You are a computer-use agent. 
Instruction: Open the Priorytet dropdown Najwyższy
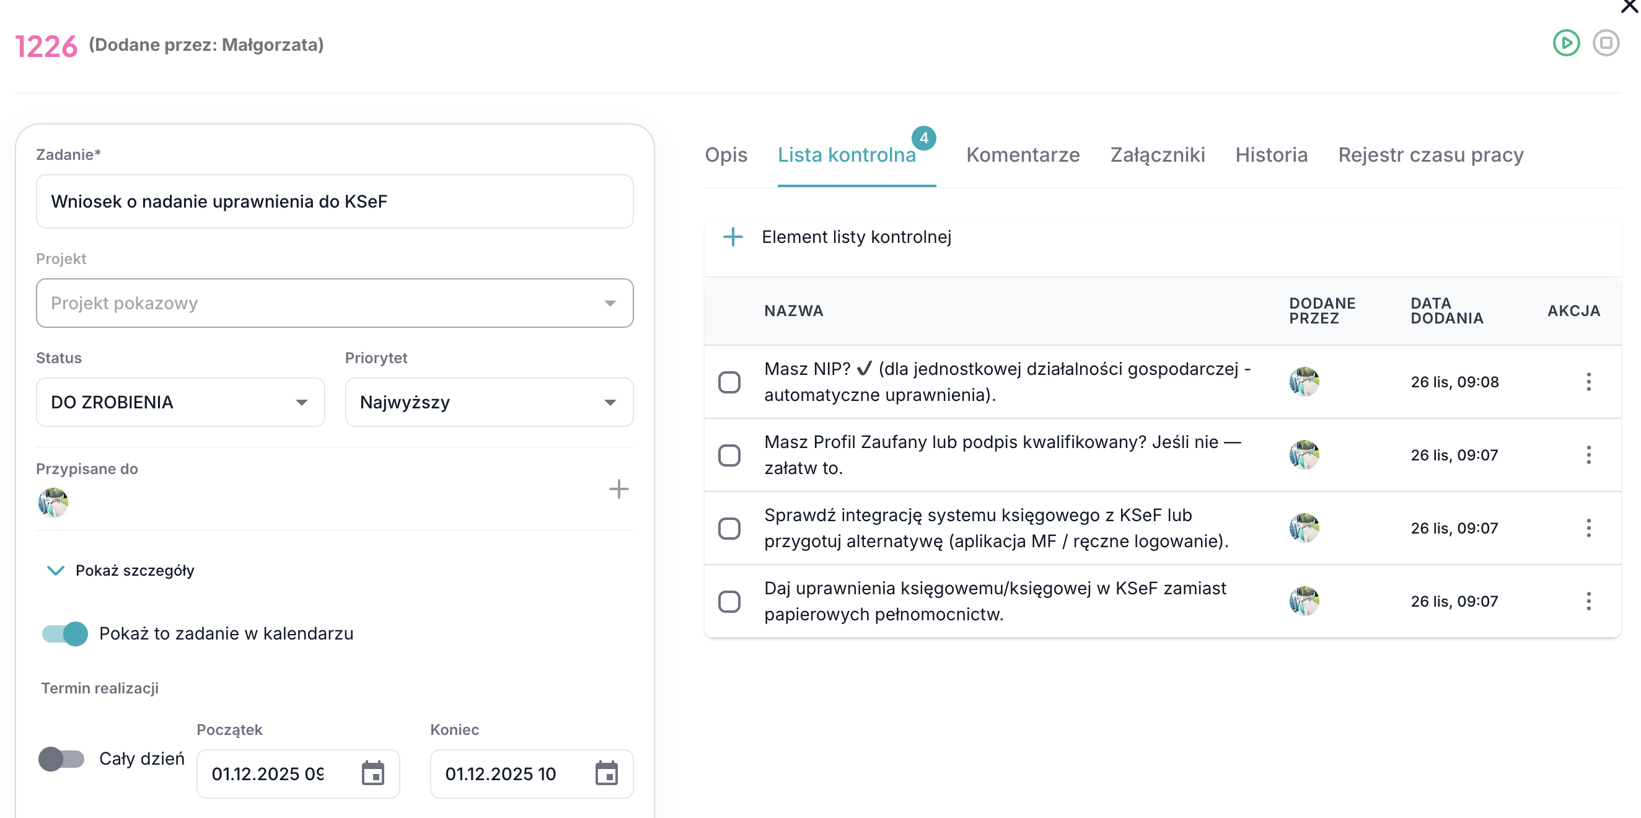click(488, 402)
